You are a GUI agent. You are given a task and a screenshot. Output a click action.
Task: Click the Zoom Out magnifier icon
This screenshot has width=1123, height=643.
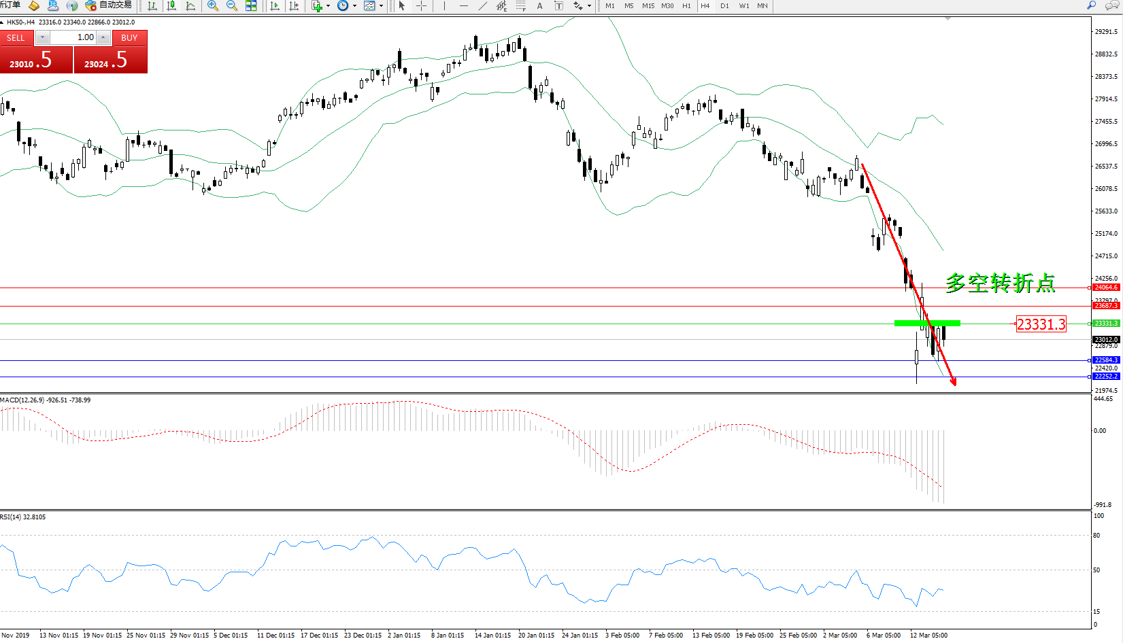pyautogui.click(x=232, y=6)
